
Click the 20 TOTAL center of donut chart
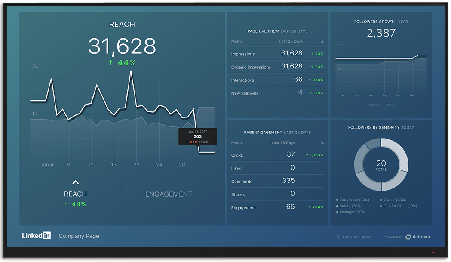[x=381, y=165]
